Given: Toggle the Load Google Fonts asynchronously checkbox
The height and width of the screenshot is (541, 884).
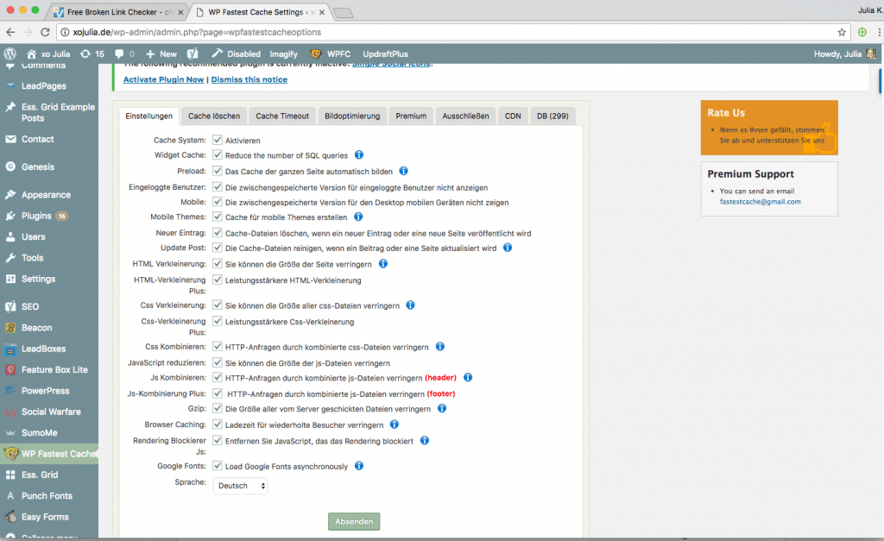Looking at the screenshot, I should pyautogui.click(x=217, y=466).
